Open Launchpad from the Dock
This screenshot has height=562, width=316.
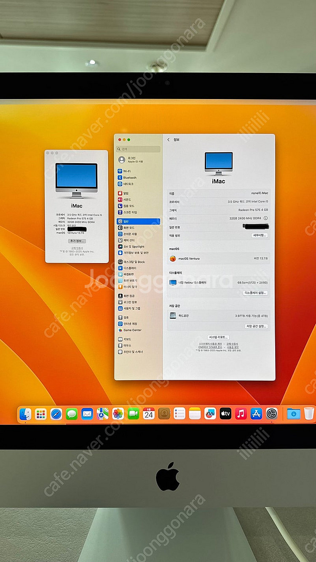(x=41, y=414)
